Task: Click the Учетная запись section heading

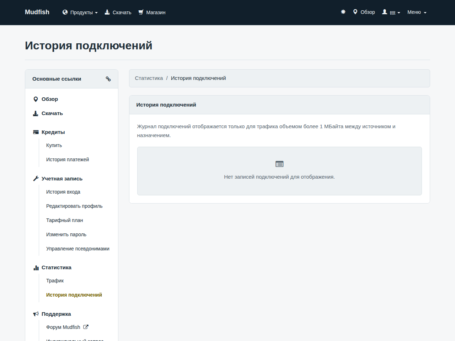Action: coord(62,179)
